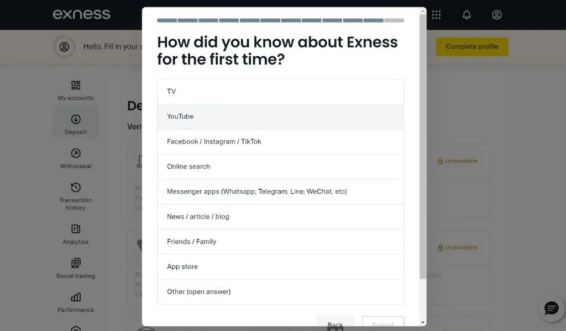
Task: Open the account profile icon top right
Action: 496,15
